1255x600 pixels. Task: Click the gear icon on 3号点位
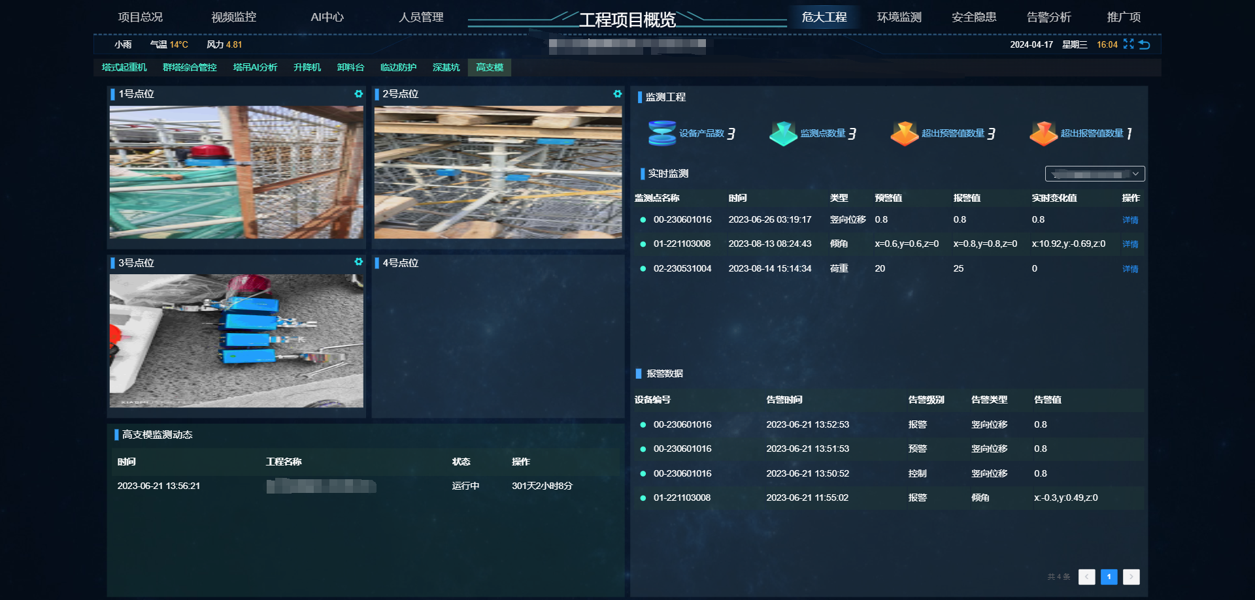(358, 262)
